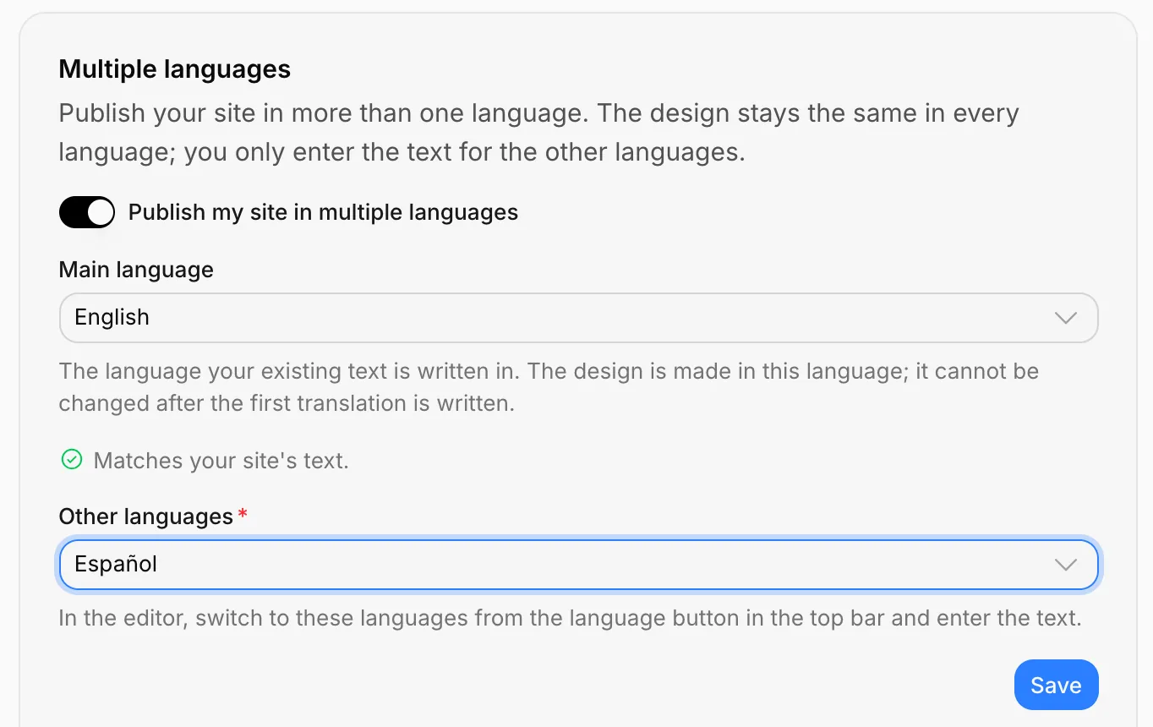This screenshot has width=1153, height=727.
Task: Click the 'Matches your site's text.' message
Action: point(221,461)
